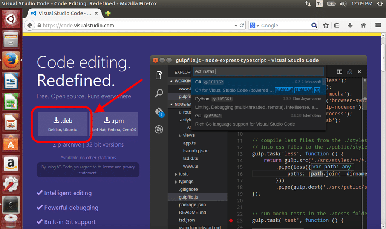Open the VS Code Search magnifier icon
386x229 pixels.
coord(159,93)
